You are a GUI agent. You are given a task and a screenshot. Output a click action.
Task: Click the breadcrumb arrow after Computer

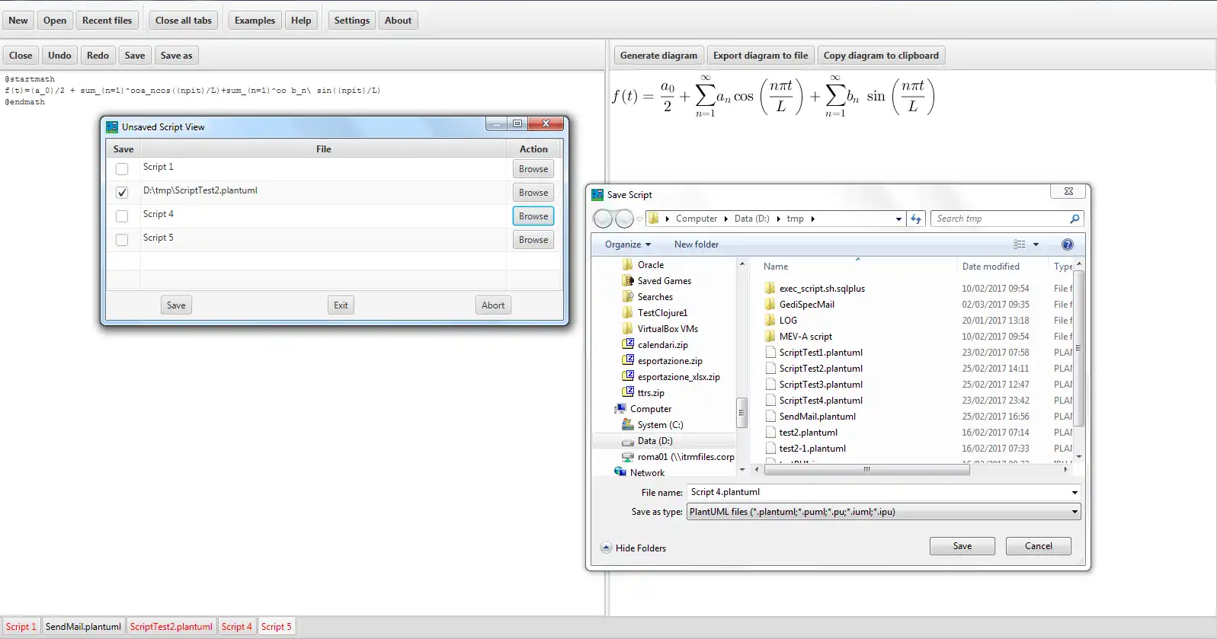(x=725, y=219)
